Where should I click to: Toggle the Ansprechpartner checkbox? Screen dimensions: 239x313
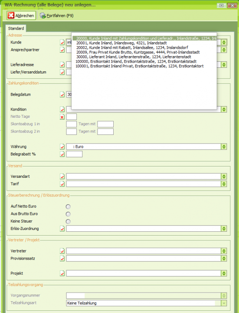point(62,50)
